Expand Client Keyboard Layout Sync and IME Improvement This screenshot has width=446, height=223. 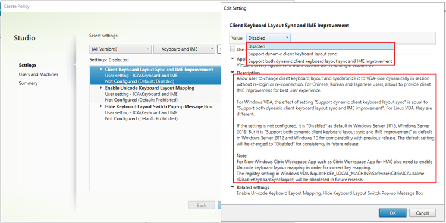pos(100,69)
